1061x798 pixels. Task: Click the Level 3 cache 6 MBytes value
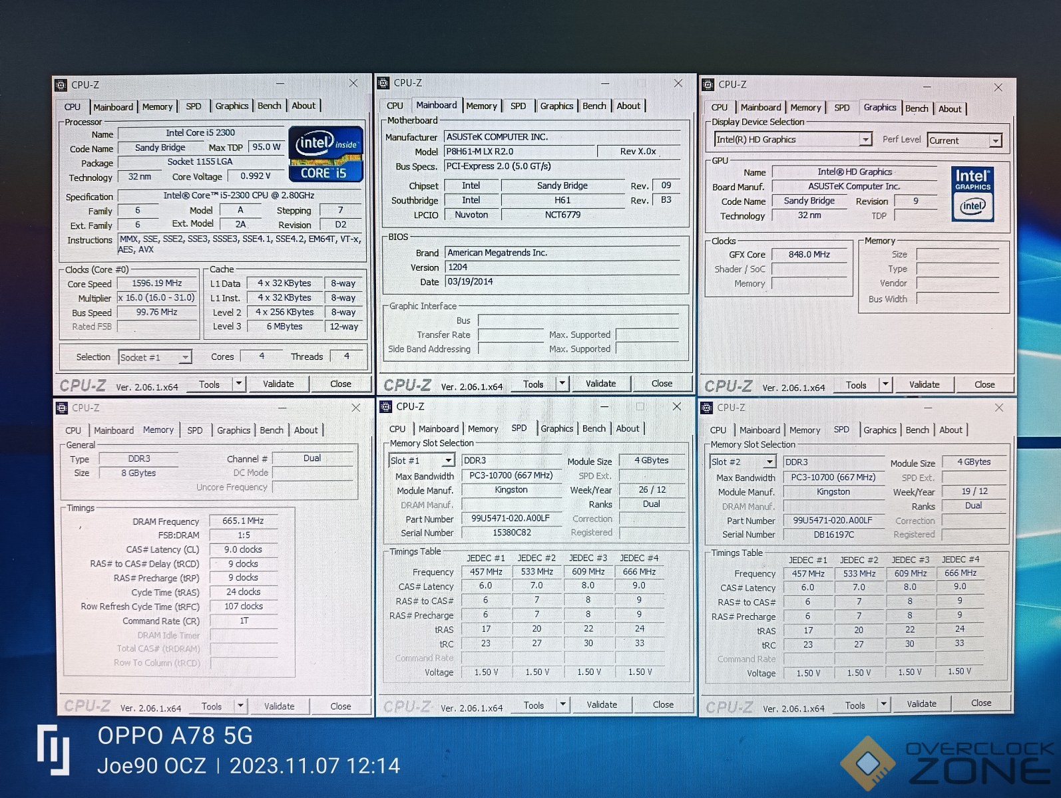(284, 327)
